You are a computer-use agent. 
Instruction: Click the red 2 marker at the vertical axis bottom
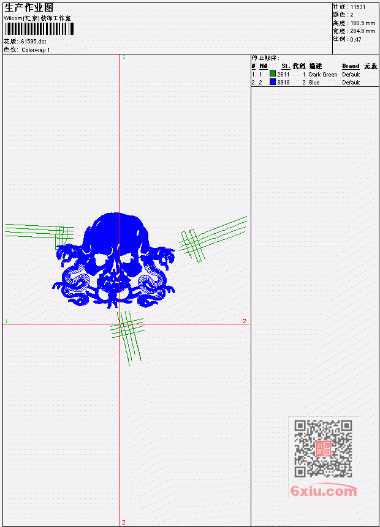click(x=124, y=522)
